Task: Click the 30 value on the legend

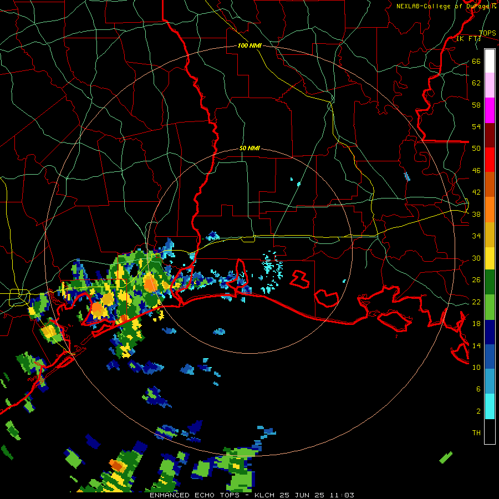Action: 476,258
